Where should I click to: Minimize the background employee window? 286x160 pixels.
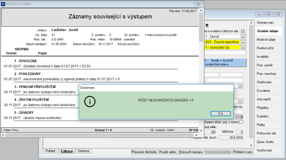[260, 14]
